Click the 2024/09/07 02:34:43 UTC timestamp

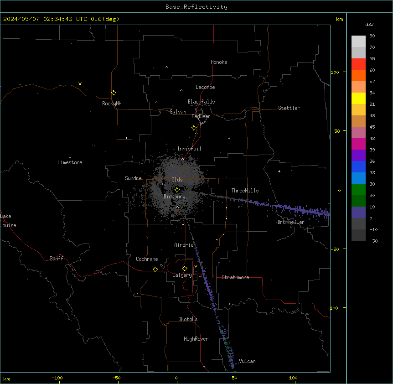pos(45,19)
